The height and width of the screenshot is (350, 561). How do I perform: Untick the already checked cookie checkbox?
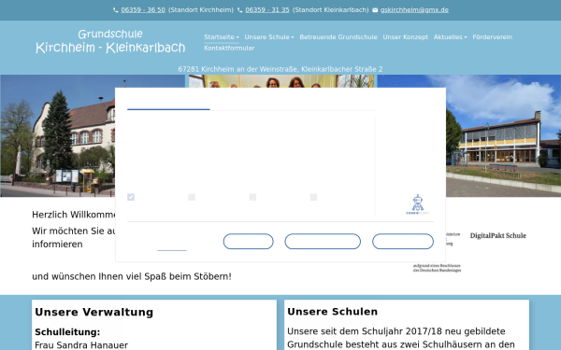click(x=131, y=197)
